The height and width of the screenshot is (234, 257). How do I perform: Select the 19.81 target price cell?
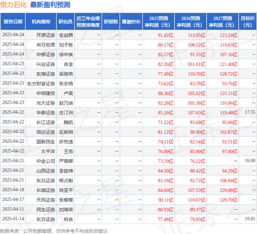pyautogui.click(x=250, y=219)
